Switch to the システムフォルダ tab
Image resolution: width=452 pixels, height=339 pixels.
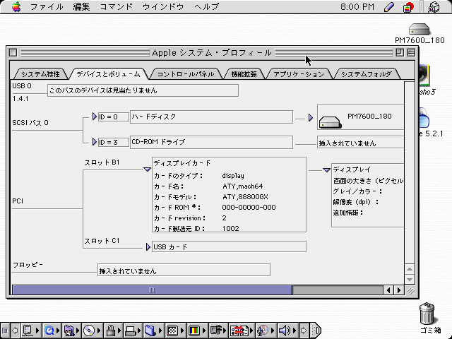367,74
